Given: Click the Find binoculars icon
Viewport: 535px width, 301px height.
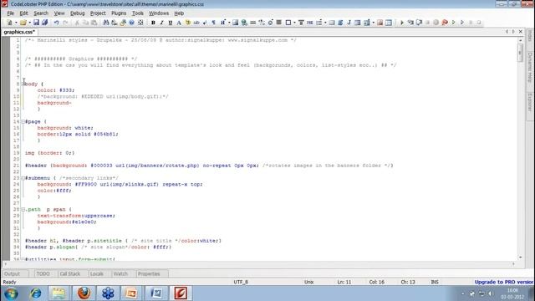Looking at the screenshot, I should (106, 23).
